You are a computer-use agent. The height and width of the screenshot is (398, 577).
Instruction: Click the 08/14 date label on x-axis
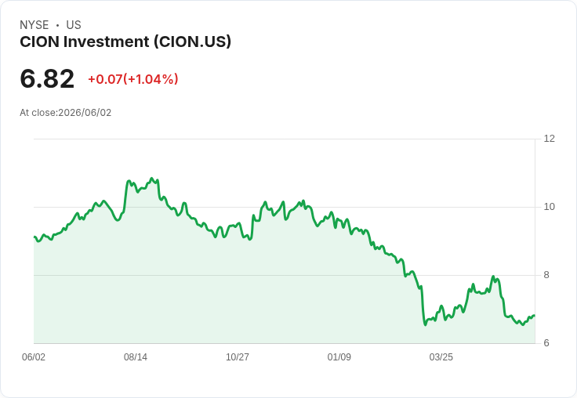click(x=136, y=357)
